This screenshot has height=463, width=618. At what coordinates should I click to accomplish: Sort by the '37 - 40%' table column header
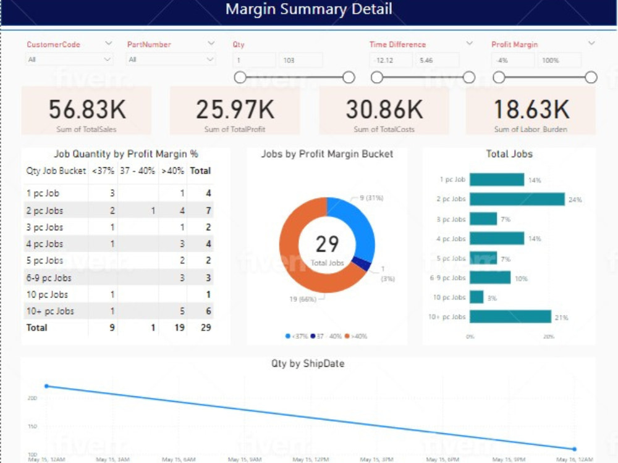pos(138,171)
